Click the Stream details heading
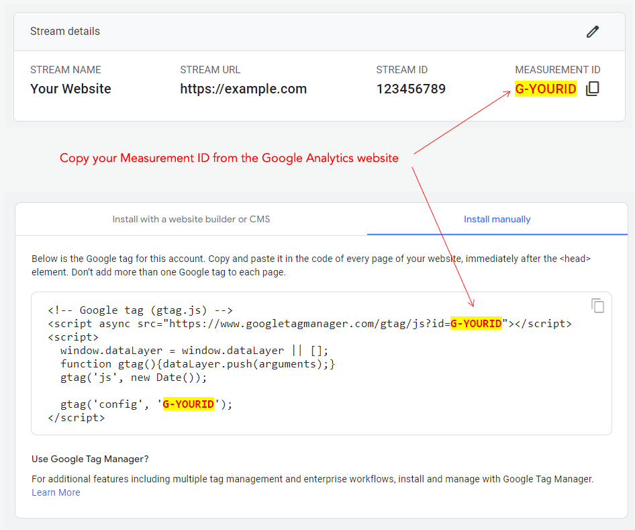Viewport: 635px width, 530px height. (65, 31)
